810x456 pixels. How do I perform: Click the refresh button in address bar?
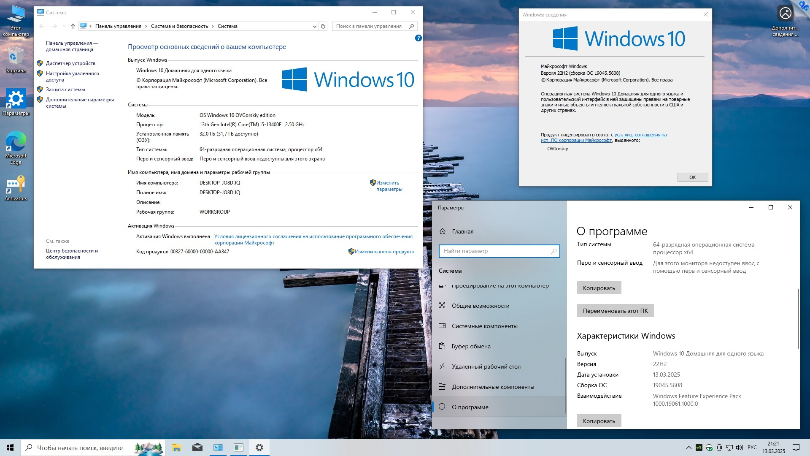pos(323,26)
